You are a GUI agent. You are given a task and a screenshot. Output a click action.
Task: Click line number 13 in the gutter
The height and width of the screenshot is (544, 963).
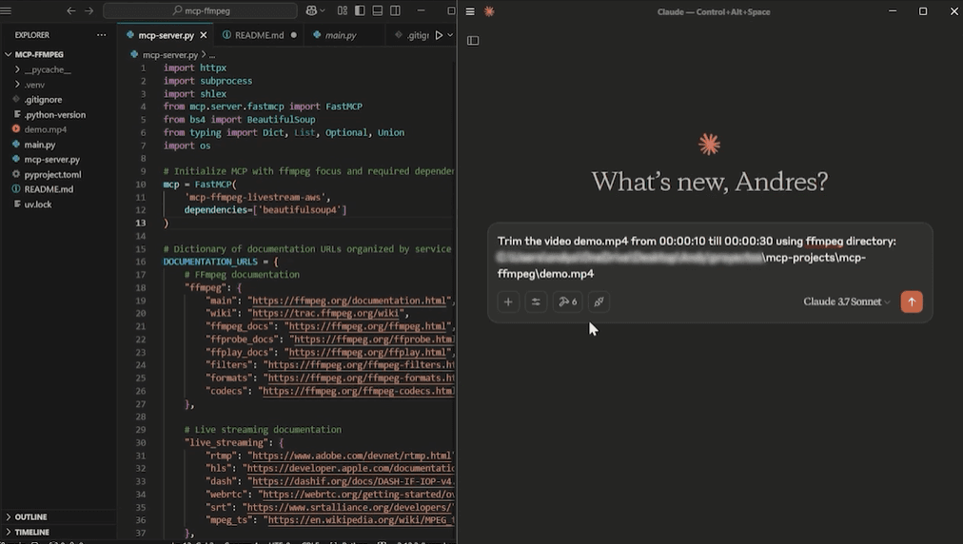pyautogui.click(x=141, y=223)
